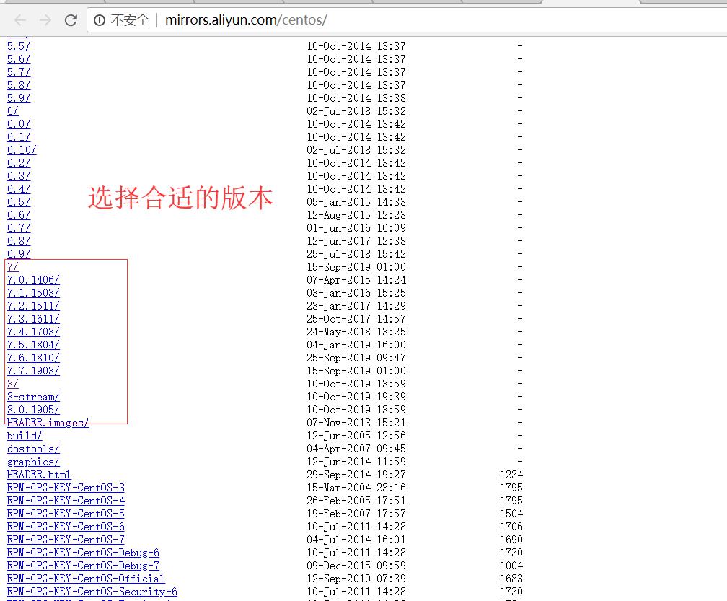This screenshot has height=601, width=727.
Task: Open the RPM-GPG-KEY-CentOS-7 file link
Action: (x=66, y=540)
